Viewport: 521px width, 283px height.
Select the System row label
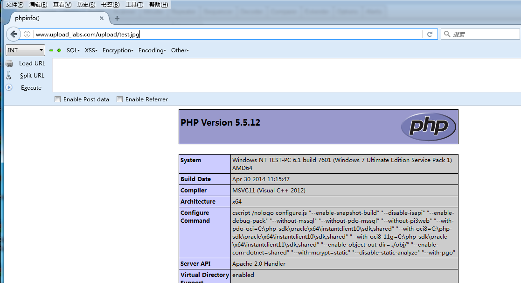(x=191, y=160)
